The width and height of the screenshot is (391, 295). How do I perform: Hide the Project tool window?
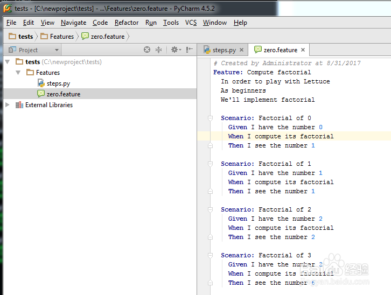click(x=190, y=50)
